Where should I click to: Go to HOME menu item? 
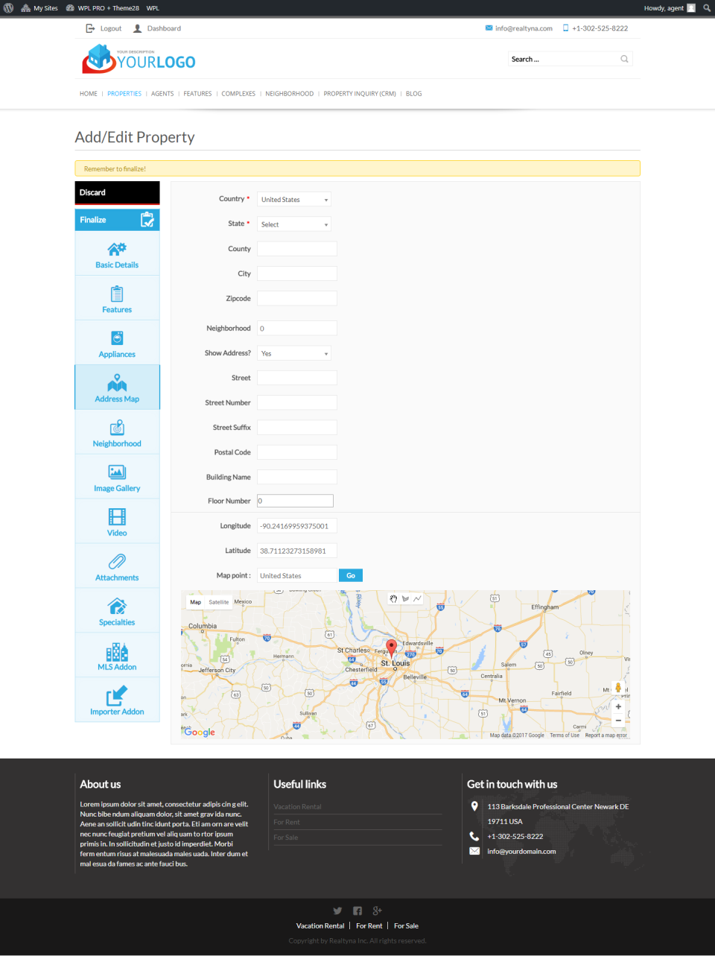pyautogui.click(x=89, y=94)
